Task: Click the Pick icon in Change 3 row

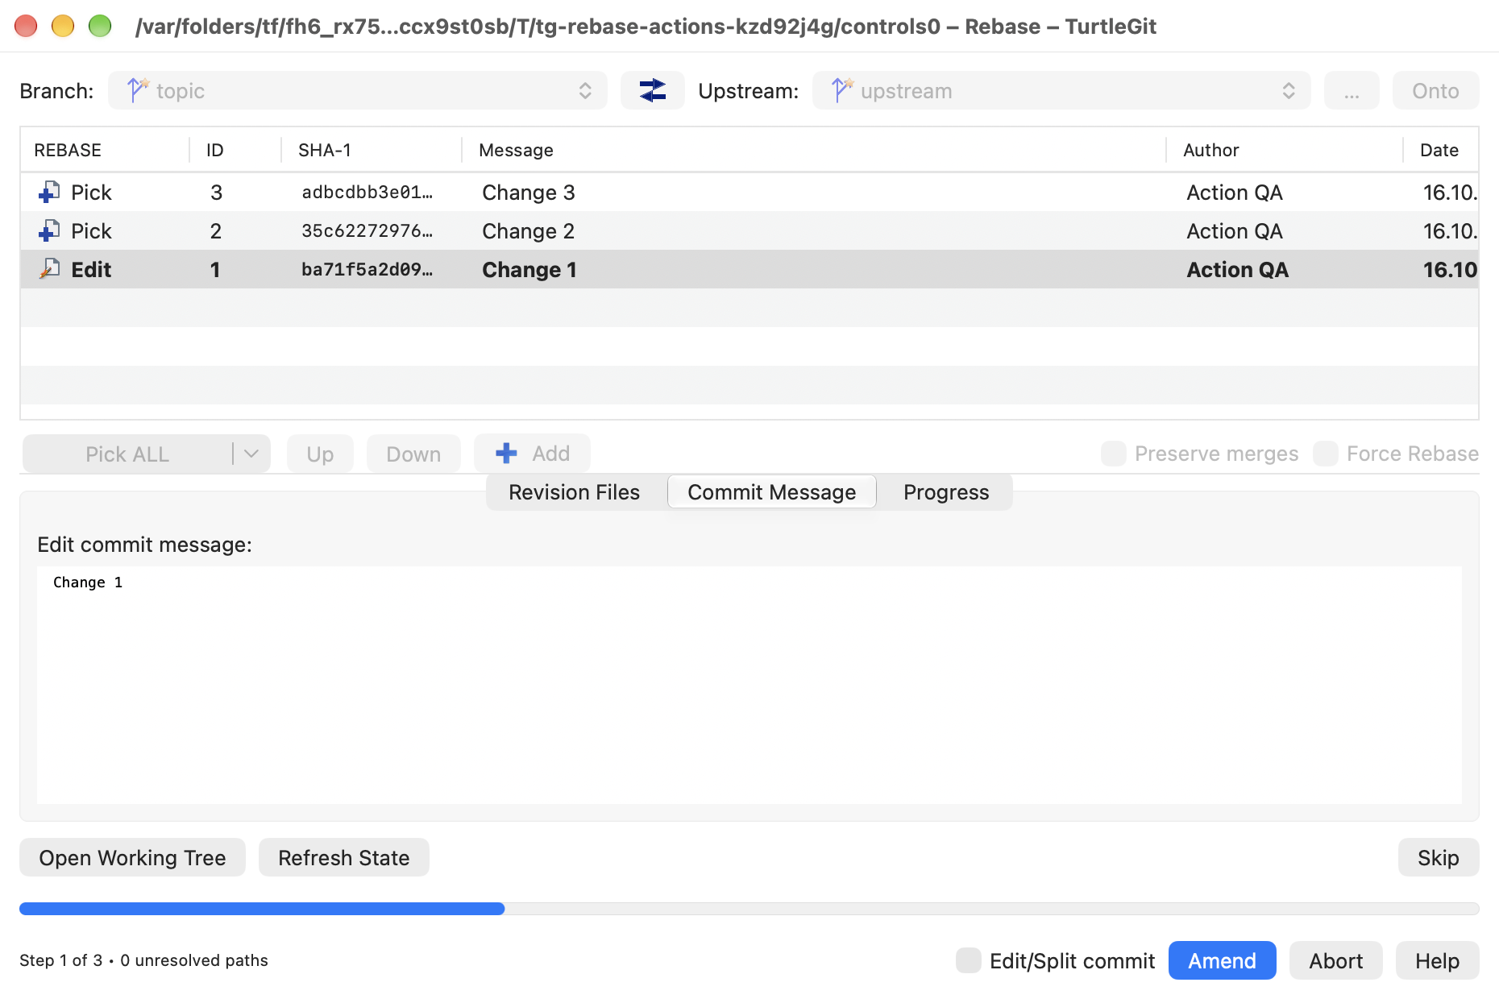Action: 49,192
